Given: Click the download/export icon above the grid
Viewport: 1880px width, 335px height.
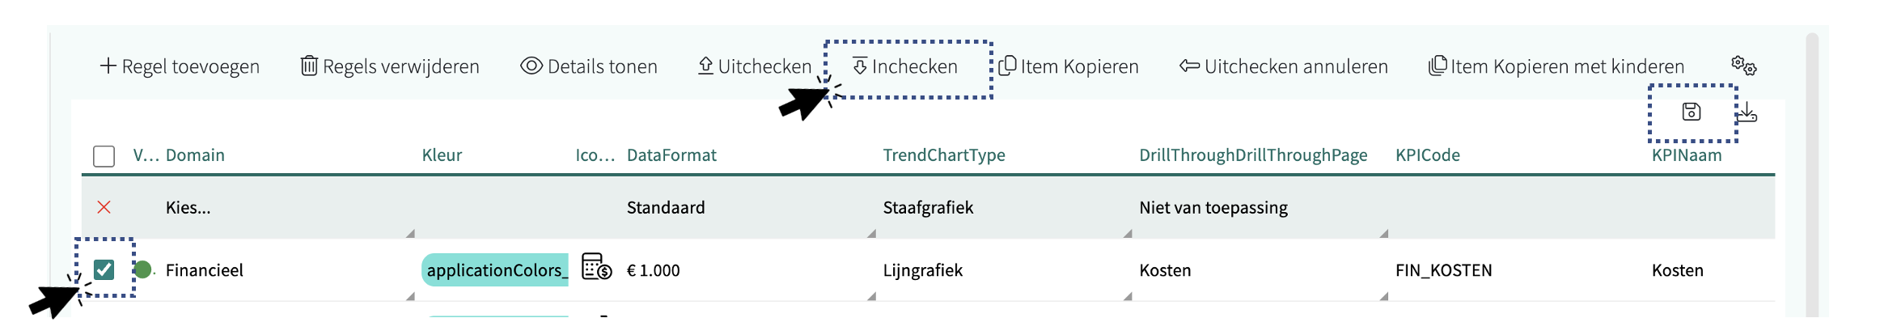Looking at the screenshot, I should point(1747,112).
